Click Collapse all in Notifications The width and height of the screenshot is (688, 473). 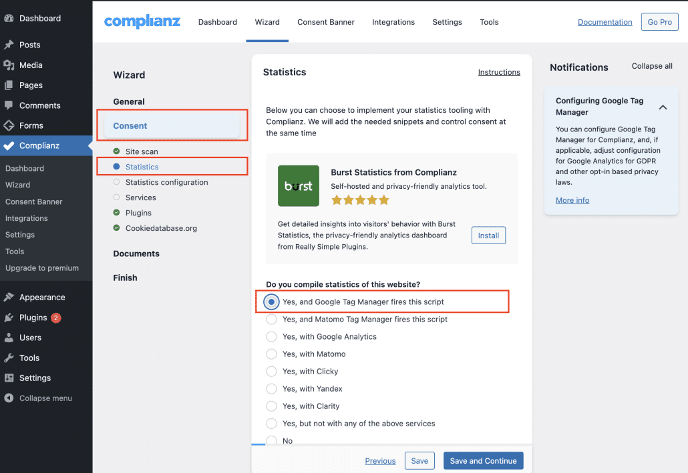tap(651, 66)
